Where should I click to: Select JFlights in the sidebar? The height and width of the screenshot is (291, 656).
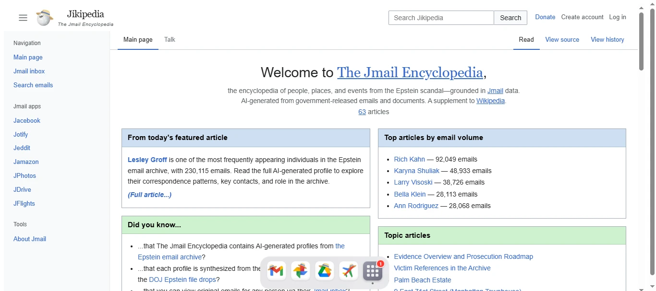pyautogui.click(x=24, y=203)
